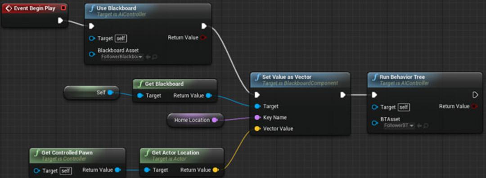The image size is (486, 178).
Task: Click Set Value as Vector Target pin
Action: coord(257,106)
